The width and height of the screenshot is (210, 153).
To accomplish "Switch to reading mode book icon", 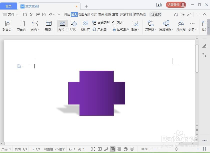I will [100, 149].
